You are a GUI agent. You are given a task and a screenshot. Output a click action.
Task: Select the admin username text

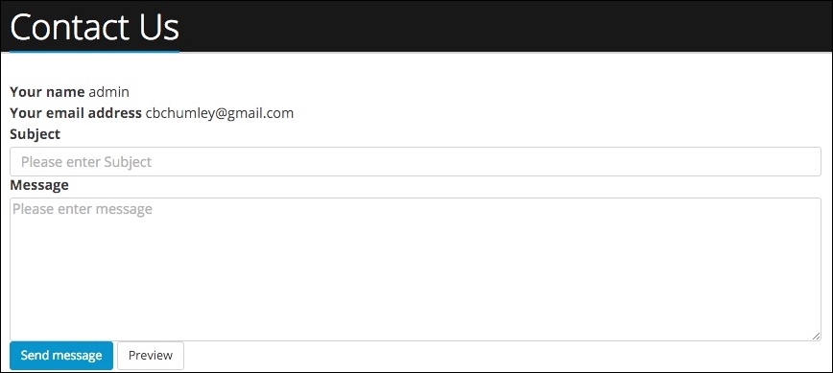point(108,92)
